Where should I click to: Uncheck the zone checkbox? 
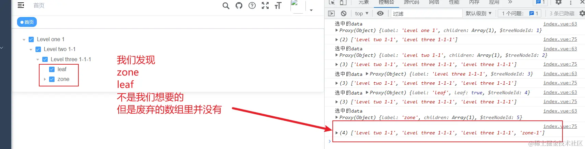click(x=52, y=79)
